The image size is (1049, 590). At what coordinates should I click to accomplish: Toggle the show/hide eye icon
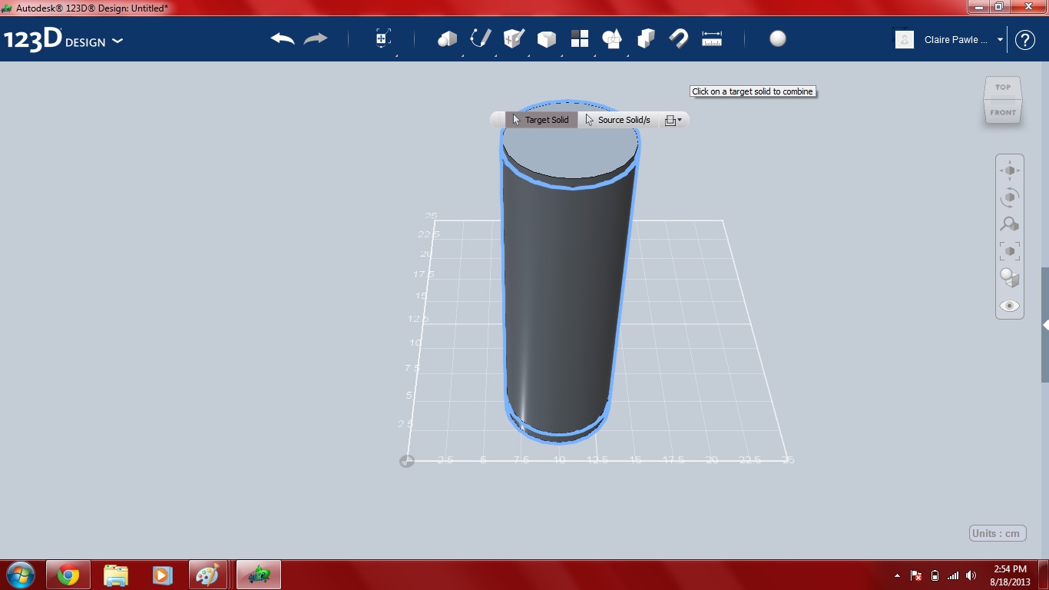pos(1010,306)
